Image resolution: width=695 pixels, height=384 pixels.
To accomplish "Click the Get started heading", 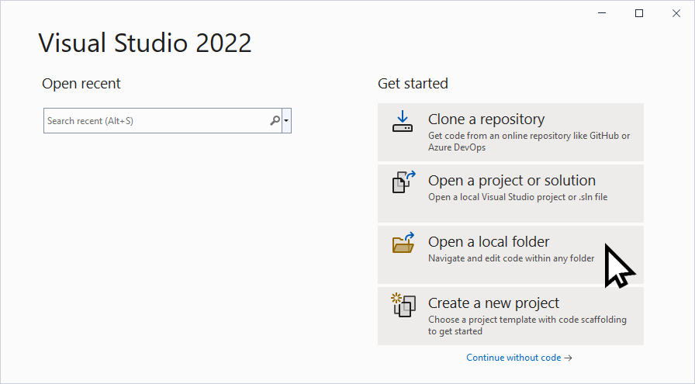I will click(413, 83).
